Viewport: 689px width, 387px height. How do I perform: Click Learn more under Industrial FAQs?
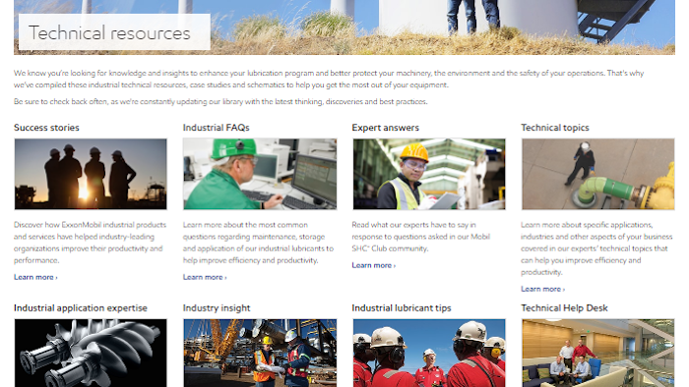click(205, 277)
